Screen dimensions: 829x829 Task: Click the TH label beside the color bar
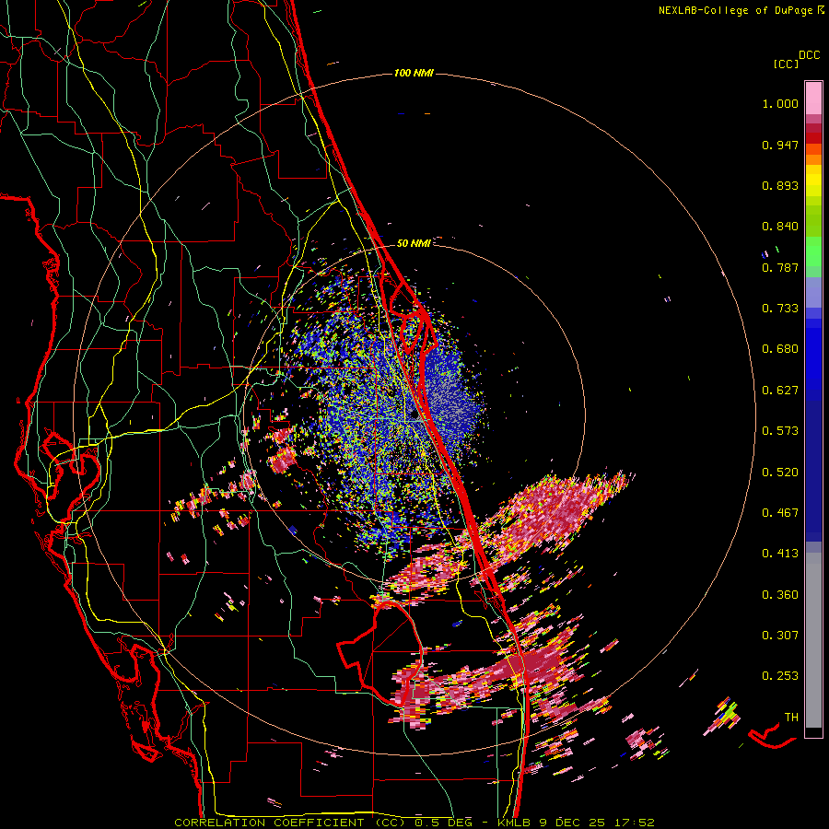(x=791, y=718)
